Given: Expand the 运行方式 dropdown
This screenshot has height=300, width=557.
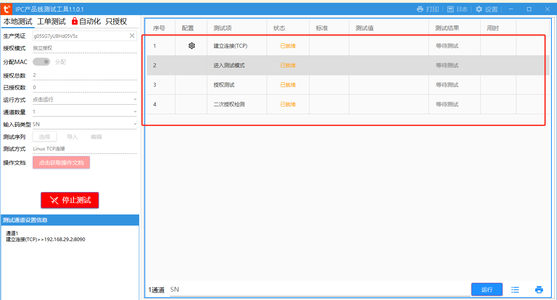Looking at the screenshot, I should click(135, 99).
